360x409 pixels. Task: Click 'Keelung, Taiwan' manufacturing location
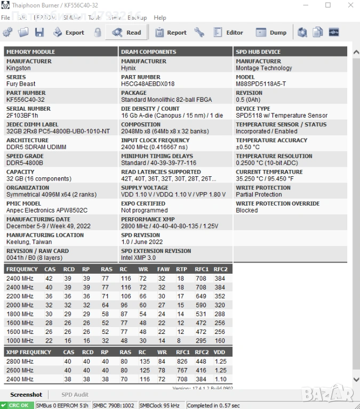tap(29, 242)
